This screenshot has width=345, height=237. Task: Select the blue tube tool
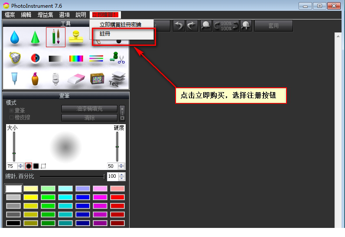(14, 78)
